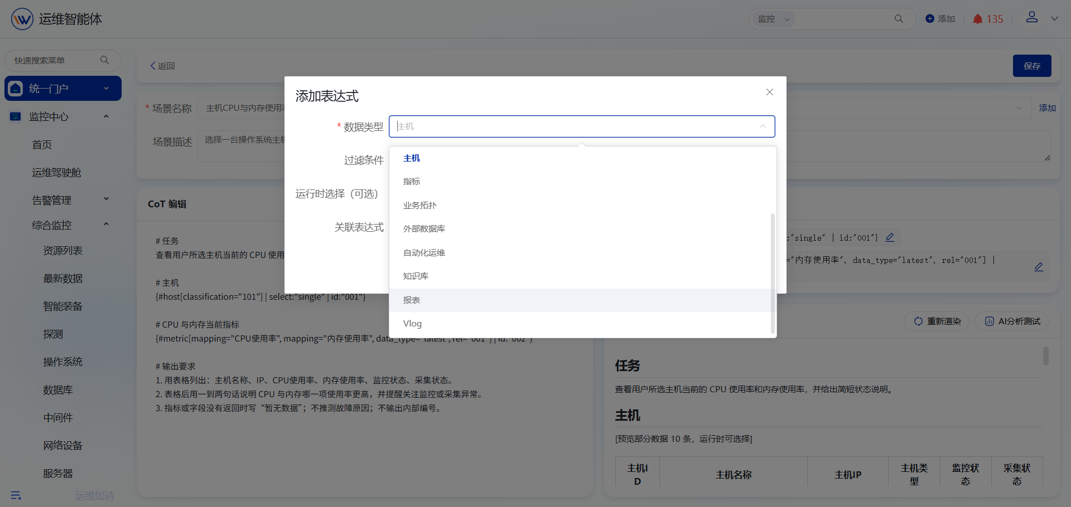
Task: Click the plus 添加 button in header
Action: (940, 19)
